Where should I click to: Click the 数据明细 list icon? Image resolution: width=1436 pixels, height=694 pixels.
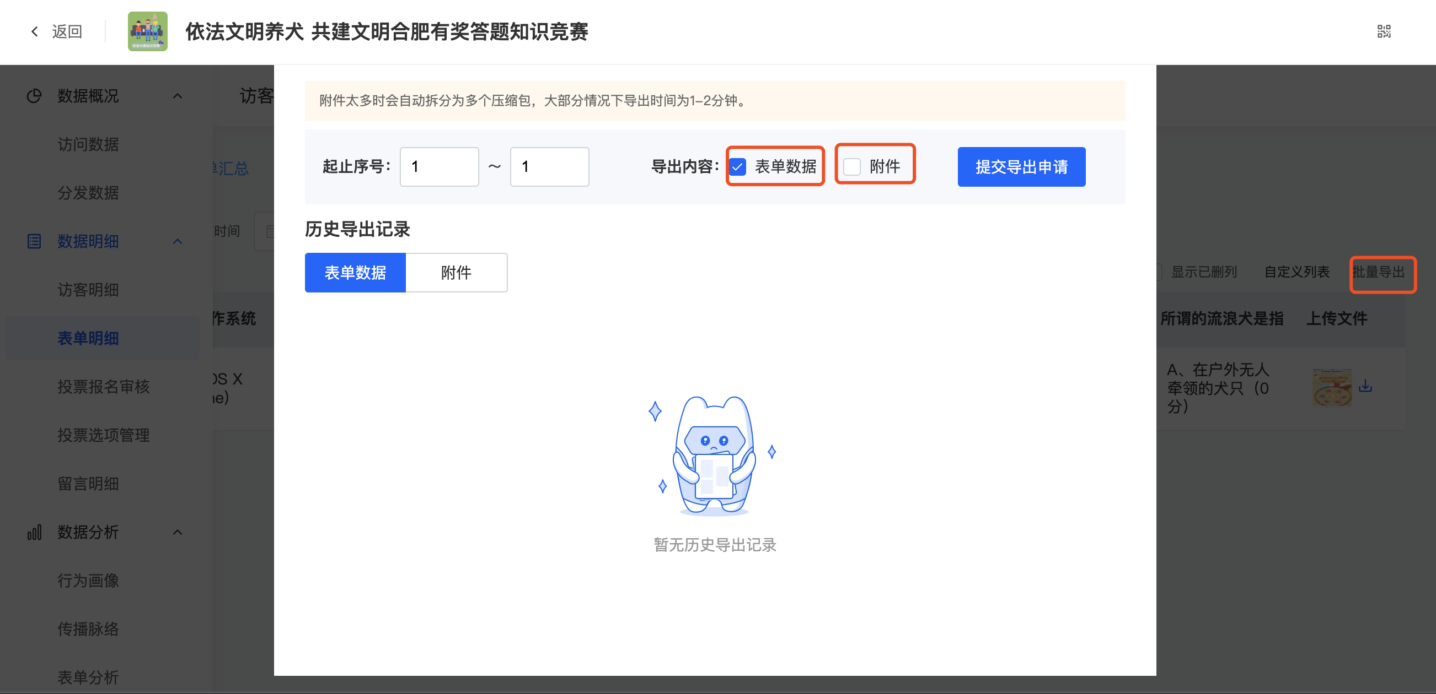pos(34,241)
